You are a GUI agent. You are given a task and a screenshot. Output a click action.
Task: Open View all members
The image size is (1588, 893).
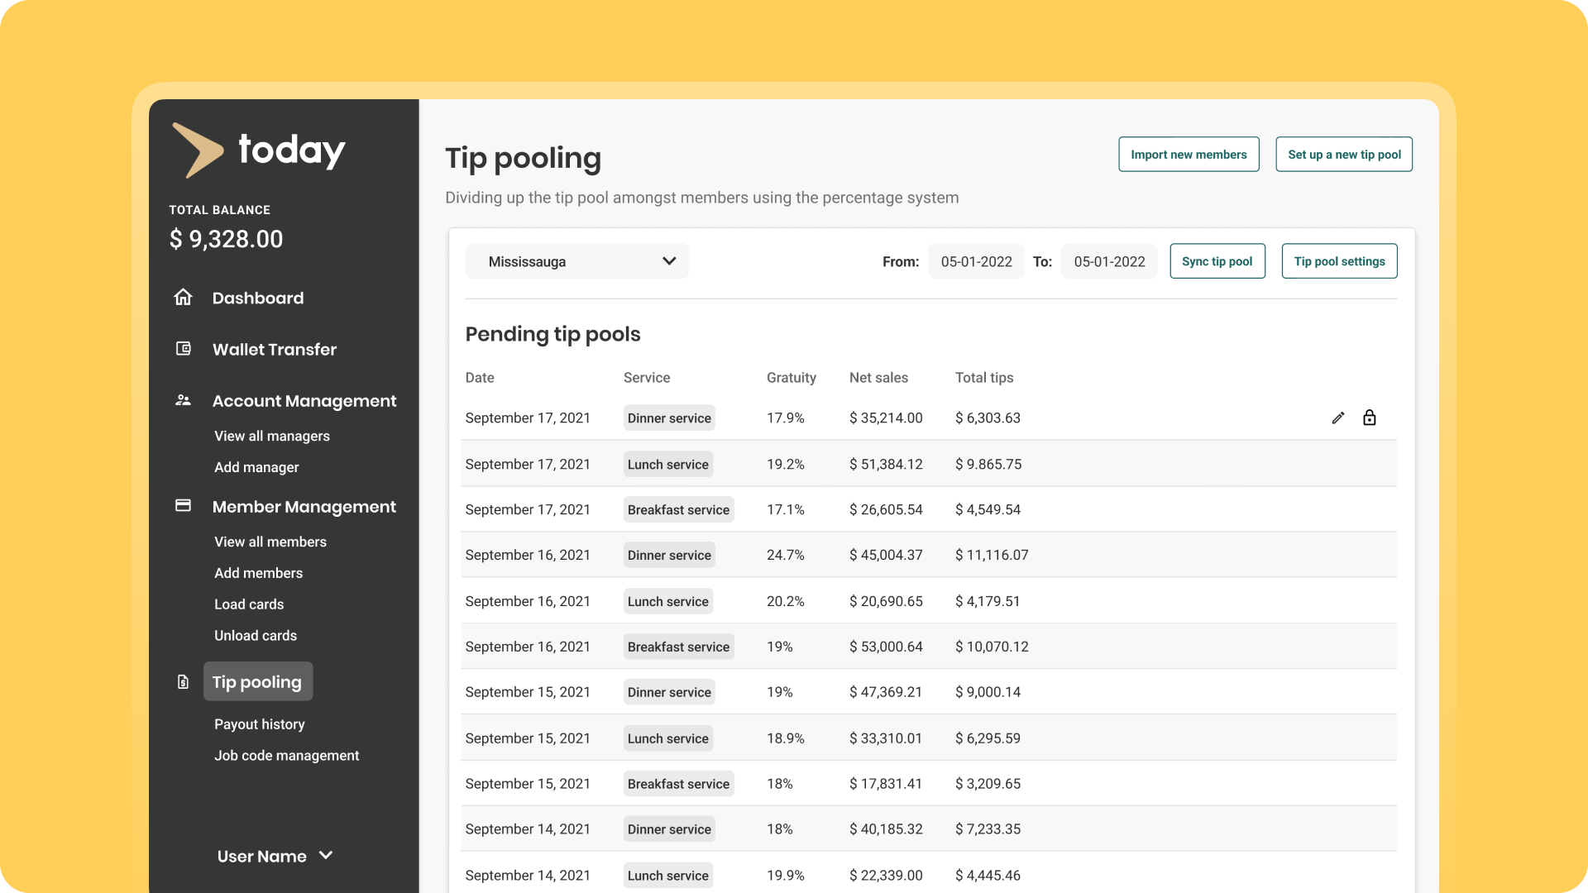270,542
